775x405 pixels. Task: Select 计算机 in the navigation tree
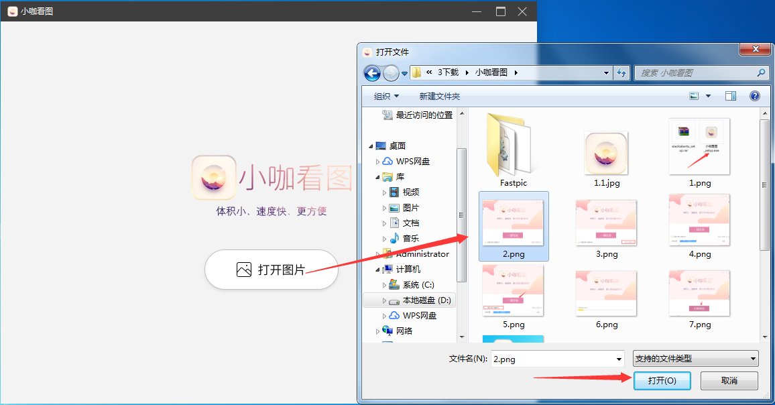click(402, 269)
